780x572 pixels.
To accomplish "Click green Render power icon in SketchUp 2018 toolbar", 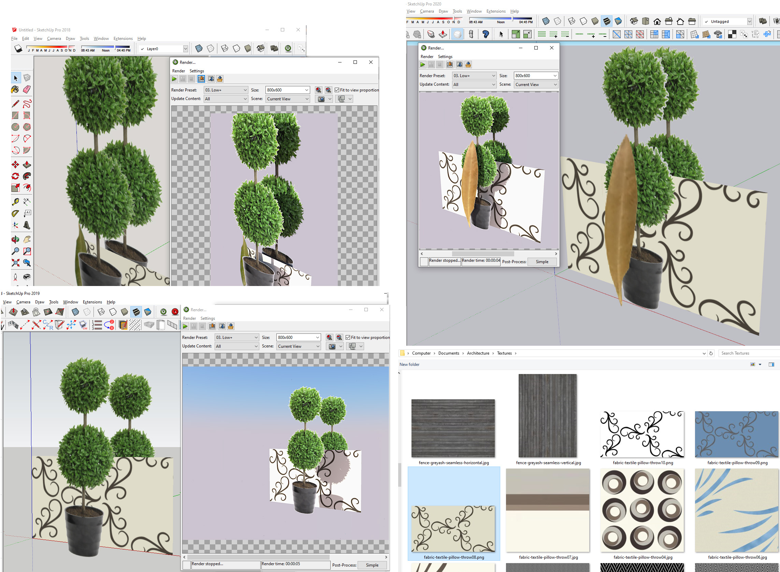I will point(288,48).
